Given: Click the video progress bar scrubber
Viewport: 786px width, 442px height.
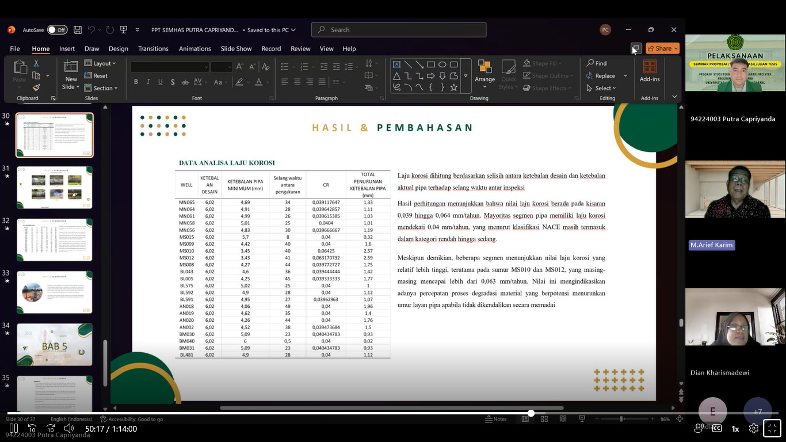Looking at the screenshot, I should point(531,413).
